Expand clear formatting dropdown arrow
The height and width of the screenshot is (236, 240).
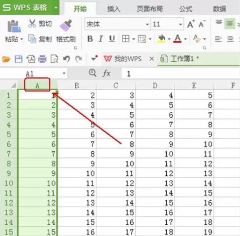pyautogui.click(x=205, y=39)
